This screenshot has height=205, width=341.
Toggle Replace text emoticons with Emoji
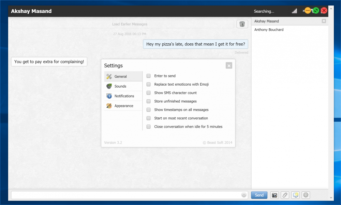tap(149, 84)
